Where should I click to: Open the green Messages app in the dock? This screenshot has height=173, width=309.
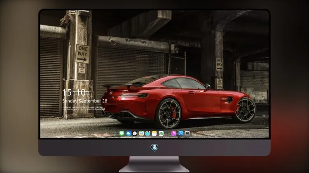(122, 133)
